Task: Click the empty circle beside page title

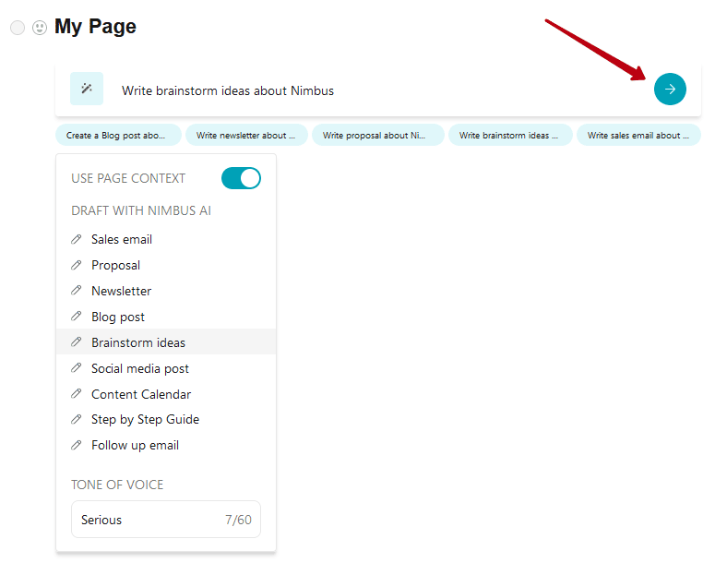Action: pos(18,28)
